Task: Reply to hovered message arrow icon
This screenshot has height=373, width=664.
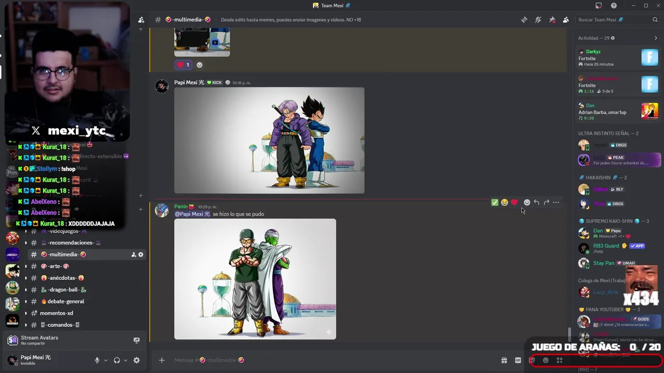Action: pos(536,203)
